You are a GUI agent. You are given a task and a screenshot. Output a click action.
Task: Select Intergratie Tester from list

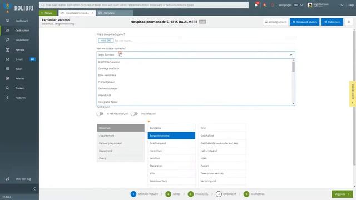coord(194,102)
